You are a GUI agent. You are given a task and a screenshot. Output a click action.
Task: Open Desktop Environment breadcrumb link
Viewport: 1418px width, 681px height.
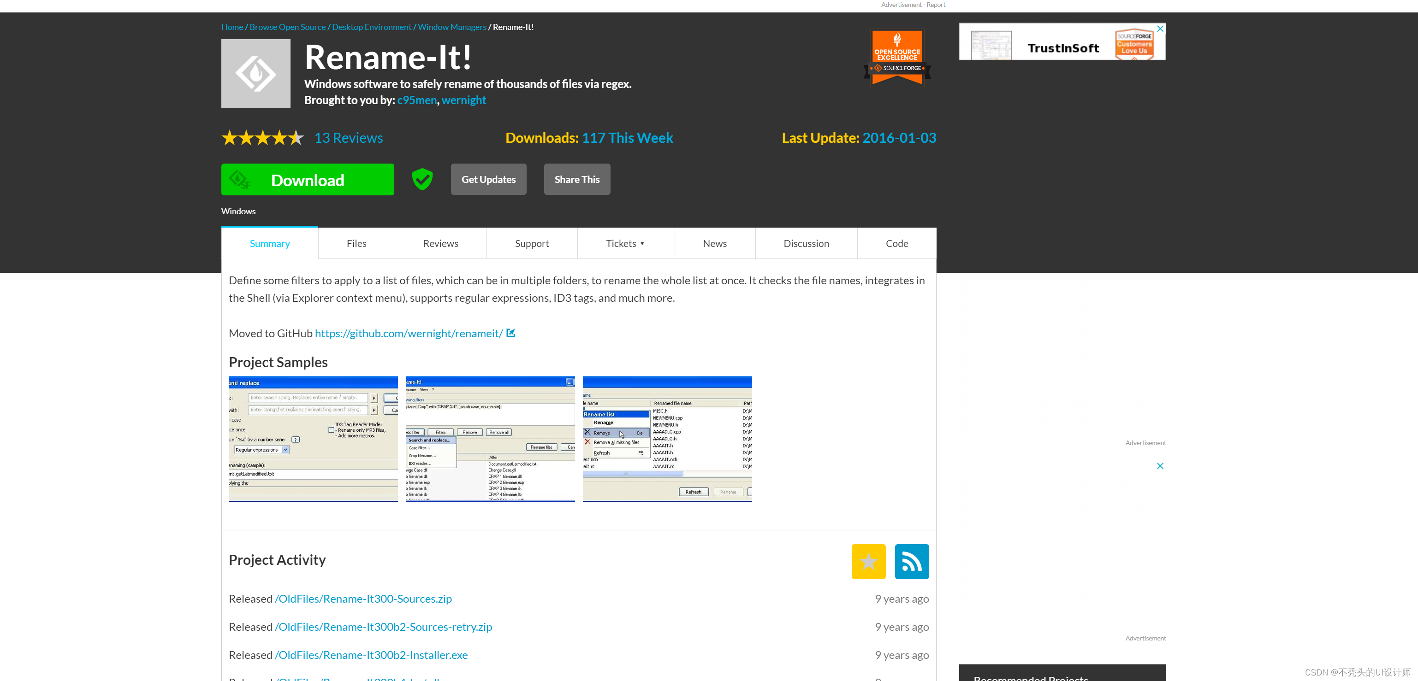click(x=372, y=27)
